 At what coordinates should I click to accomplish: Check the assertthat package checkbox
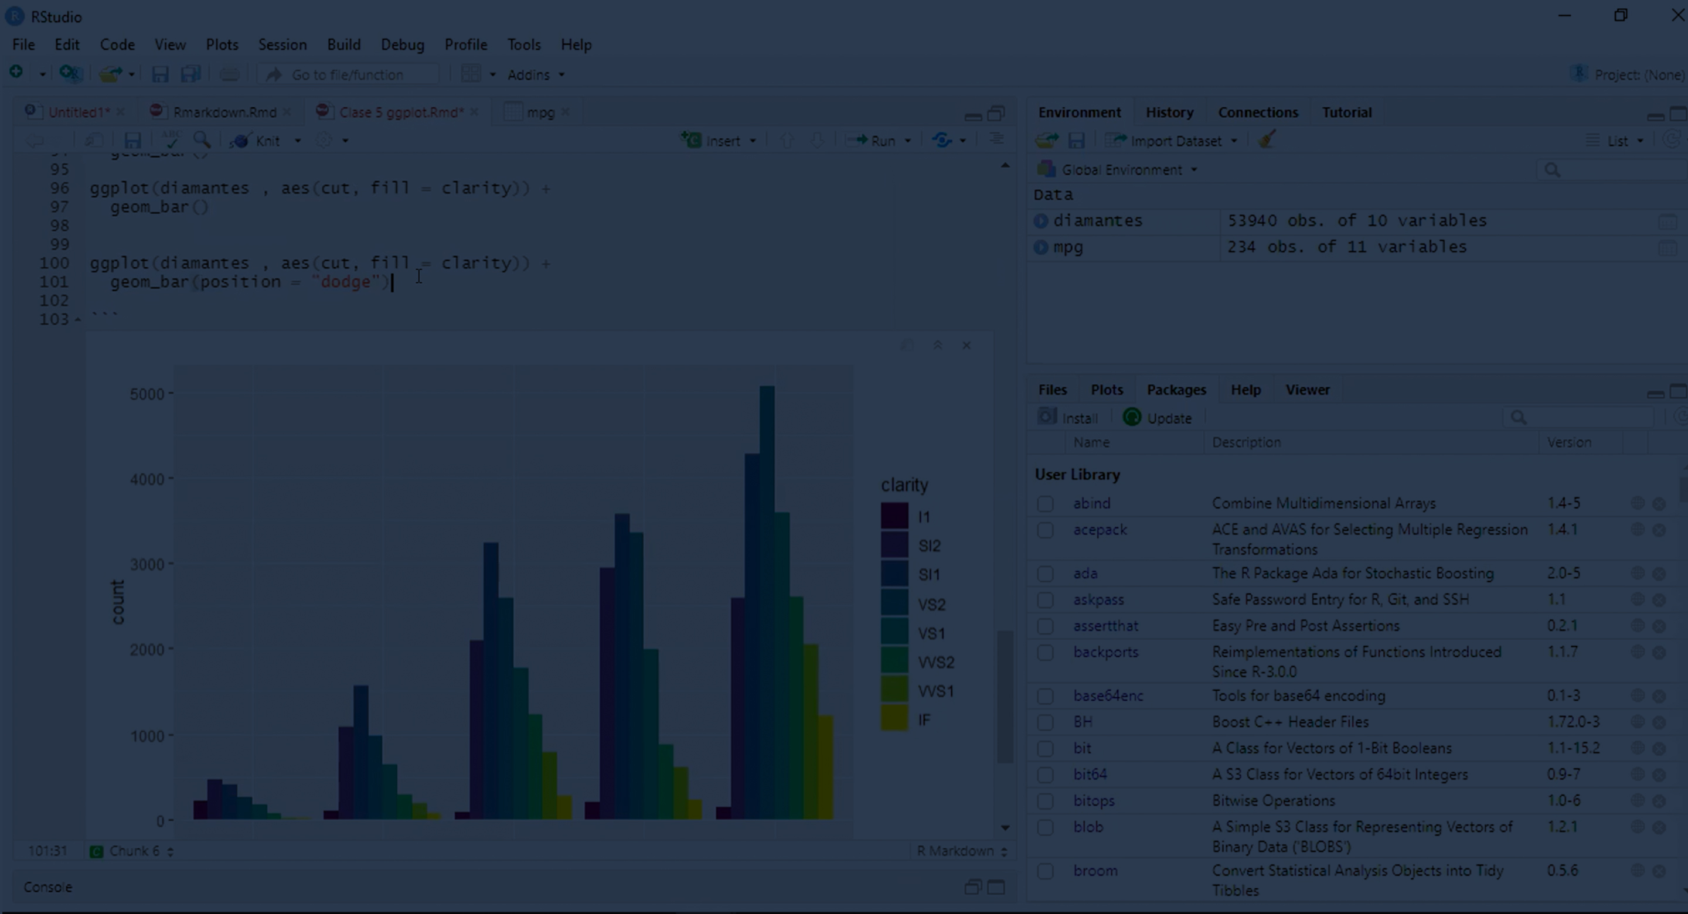[x=1045, y=626]
